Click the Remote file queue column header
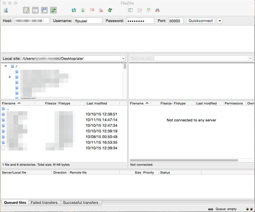 pos(94,172)
